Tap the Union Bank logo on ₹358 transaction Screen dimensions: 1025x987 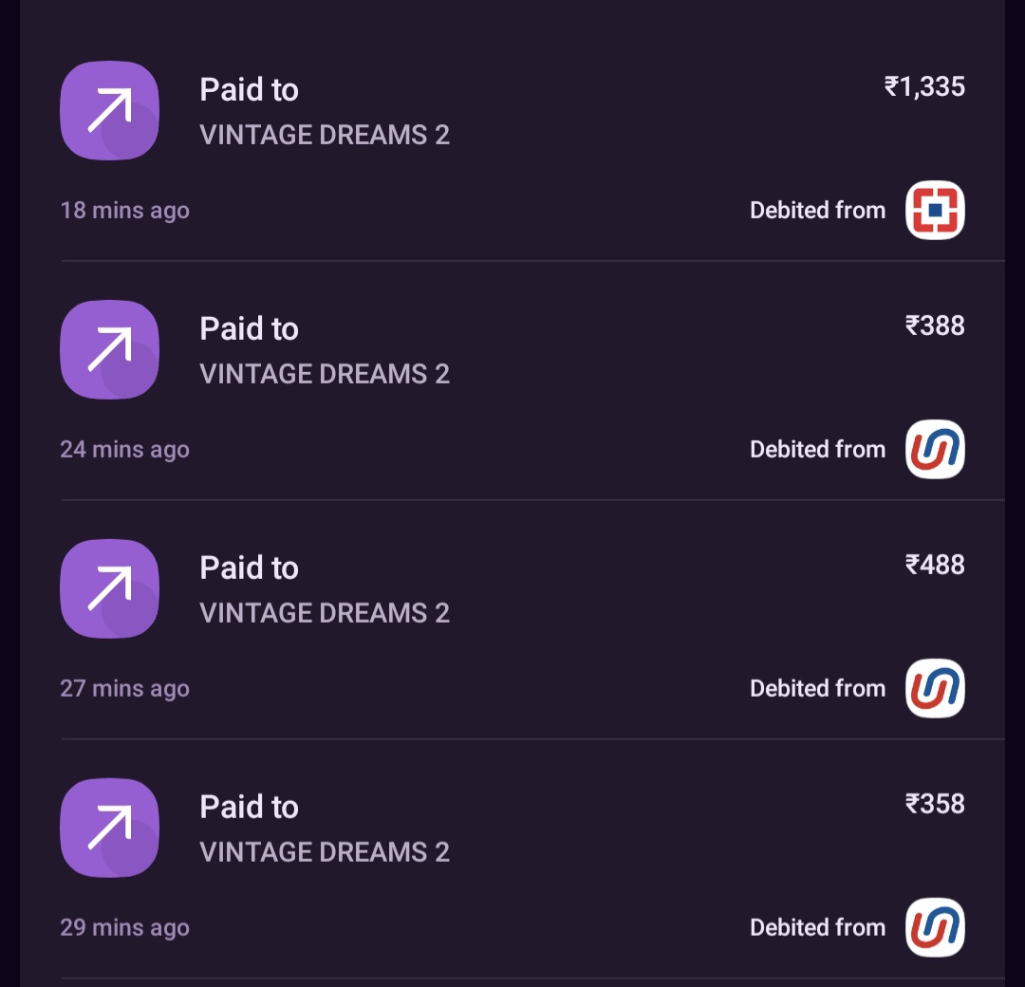point(935,927)
